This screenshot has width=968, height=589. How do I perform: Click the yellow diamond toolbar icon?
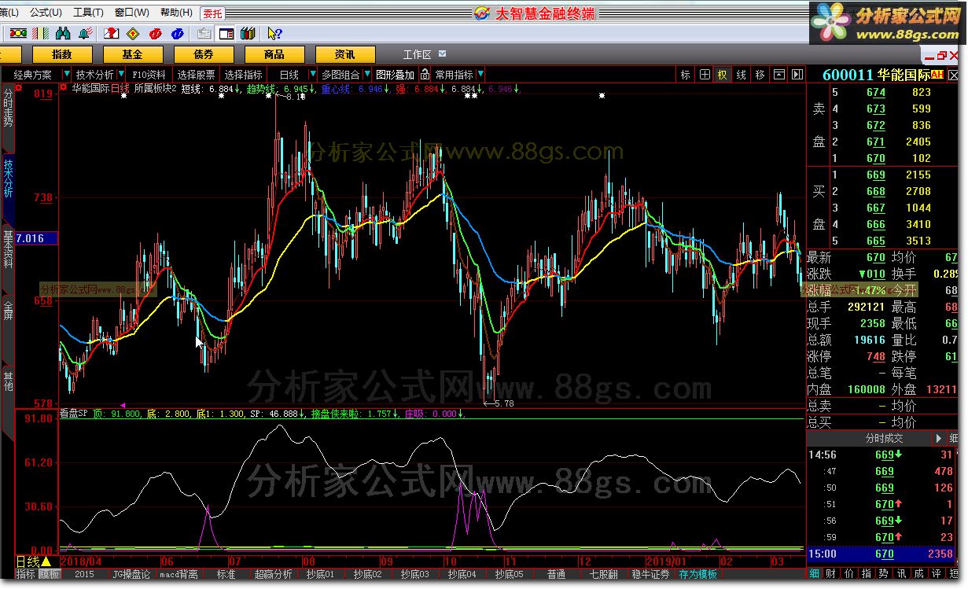[x=133, y=33]
